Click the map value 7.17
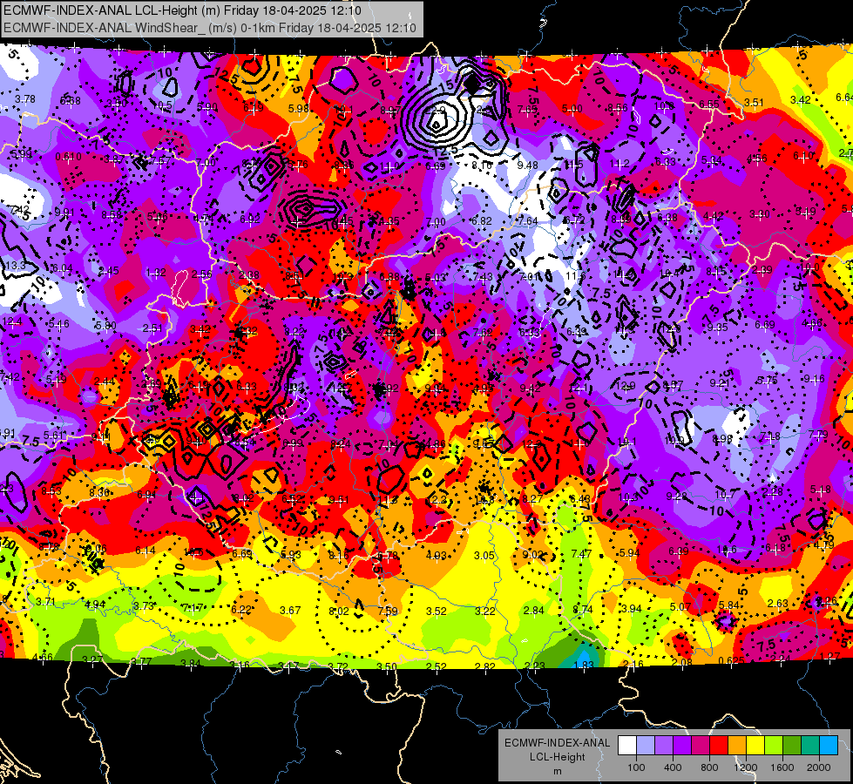The image size is (853, 784). [193, 608]
